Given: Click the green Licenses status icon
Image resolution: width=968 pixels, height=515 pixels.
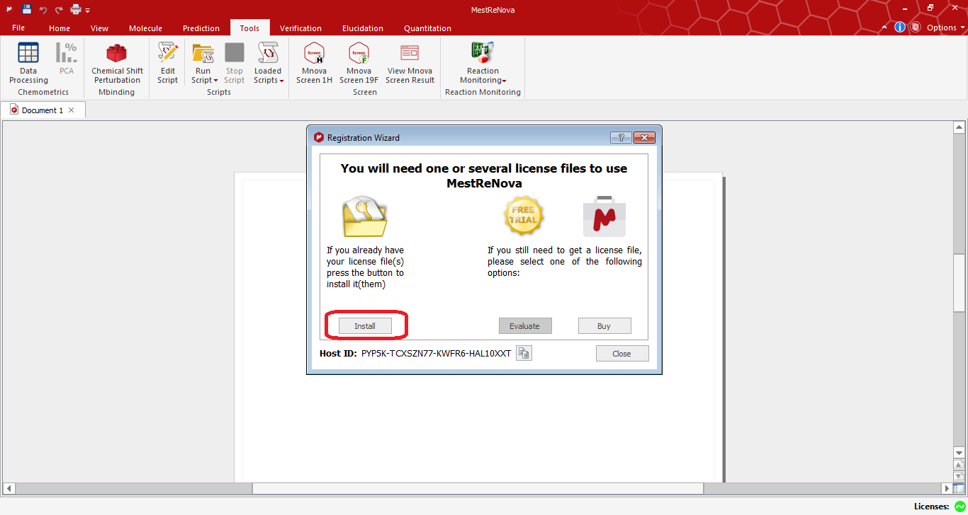Looking at the screenshot, I should [x=960, y=507].
